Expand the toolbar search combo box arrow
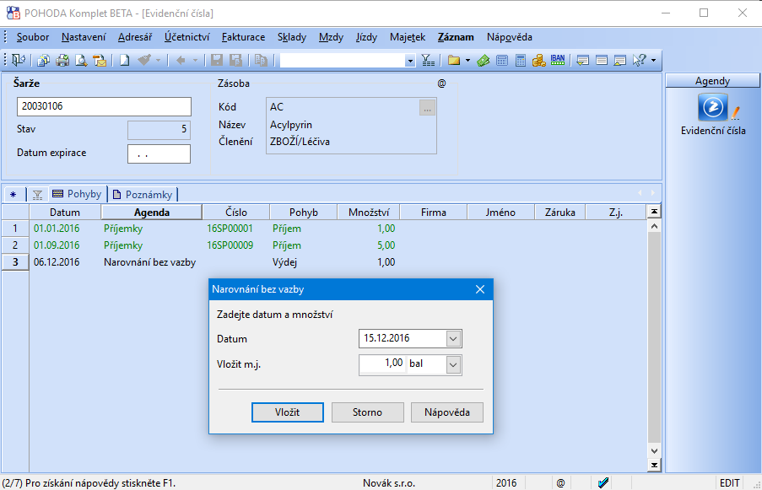 (410, 61)
